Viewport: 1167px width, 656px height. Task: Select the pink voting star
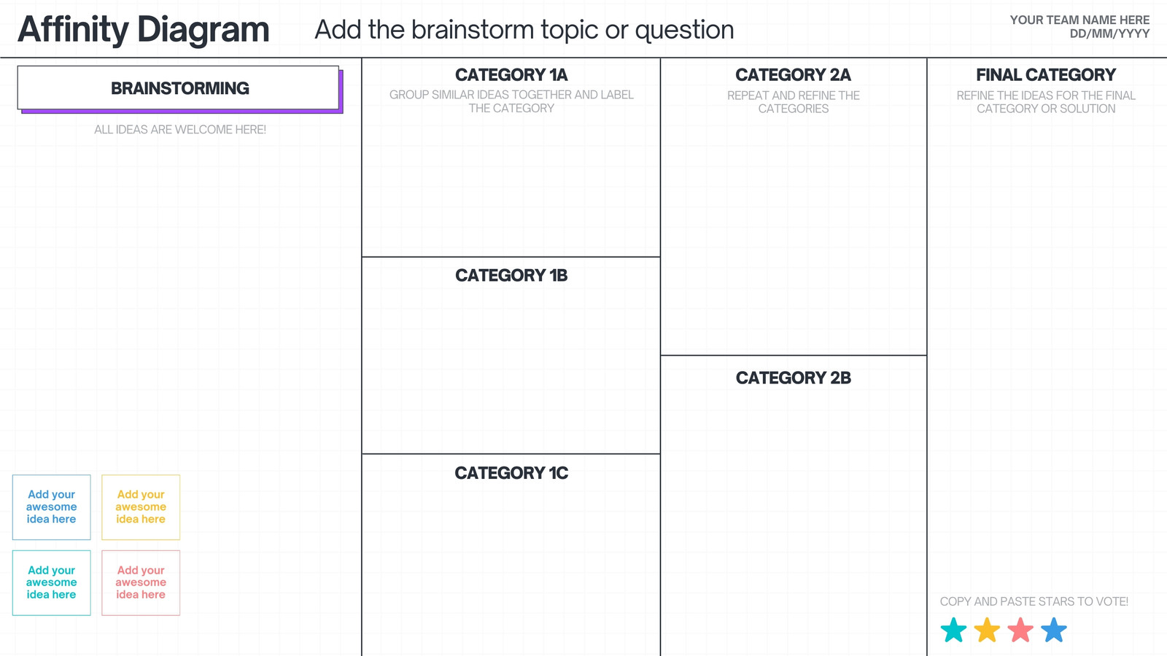1020,630
